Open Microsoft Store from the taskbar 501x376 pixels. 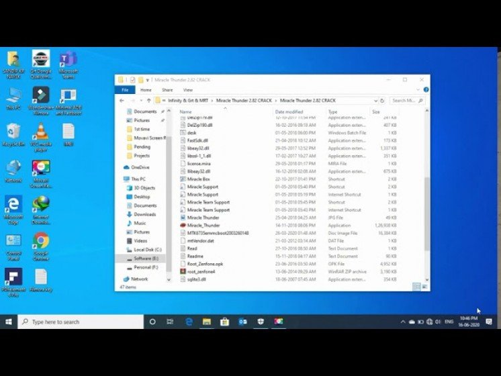[x=224, y=322]
